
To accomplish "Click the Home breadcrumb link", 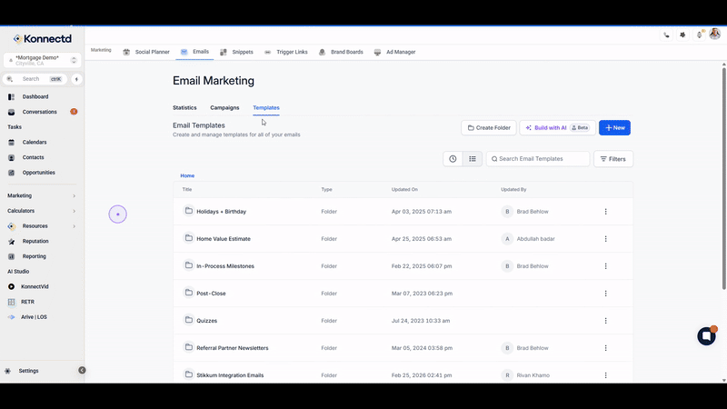I will [187, 175].
